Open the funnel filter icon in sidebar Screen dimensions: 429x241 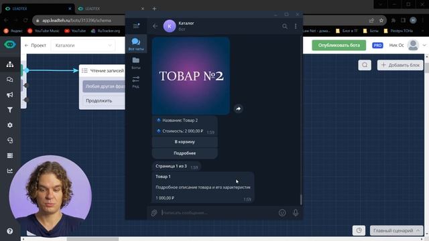pyautogui.click(x=10, y=110)
